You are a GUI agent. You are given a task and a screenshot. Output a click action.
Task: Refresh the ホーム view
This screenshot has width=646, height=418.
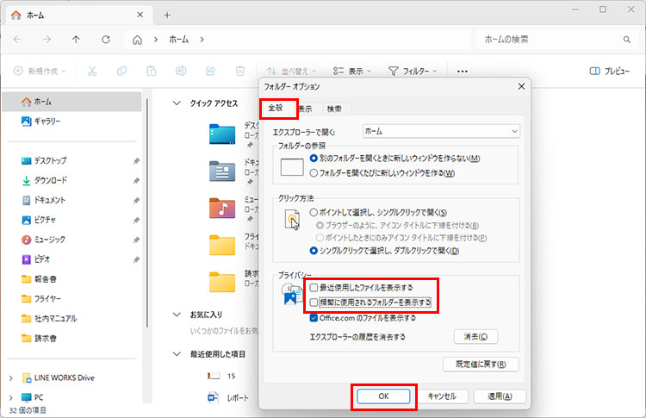click(106, 40)
